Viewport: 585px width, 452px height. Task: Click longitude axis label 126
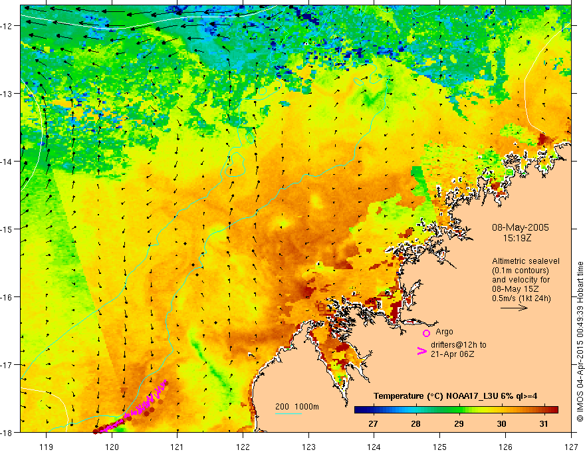pos(505,447)
